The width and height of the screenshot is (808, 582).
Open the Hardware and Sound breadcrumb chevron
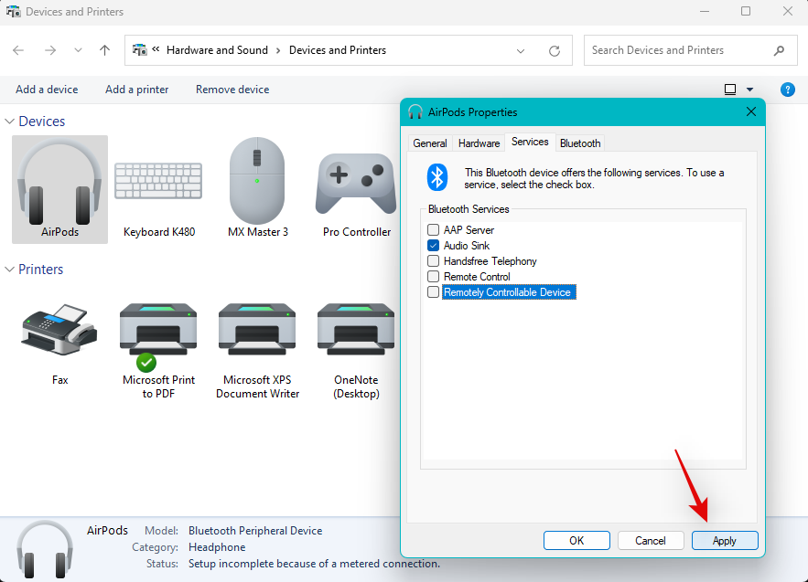point(278,50)
